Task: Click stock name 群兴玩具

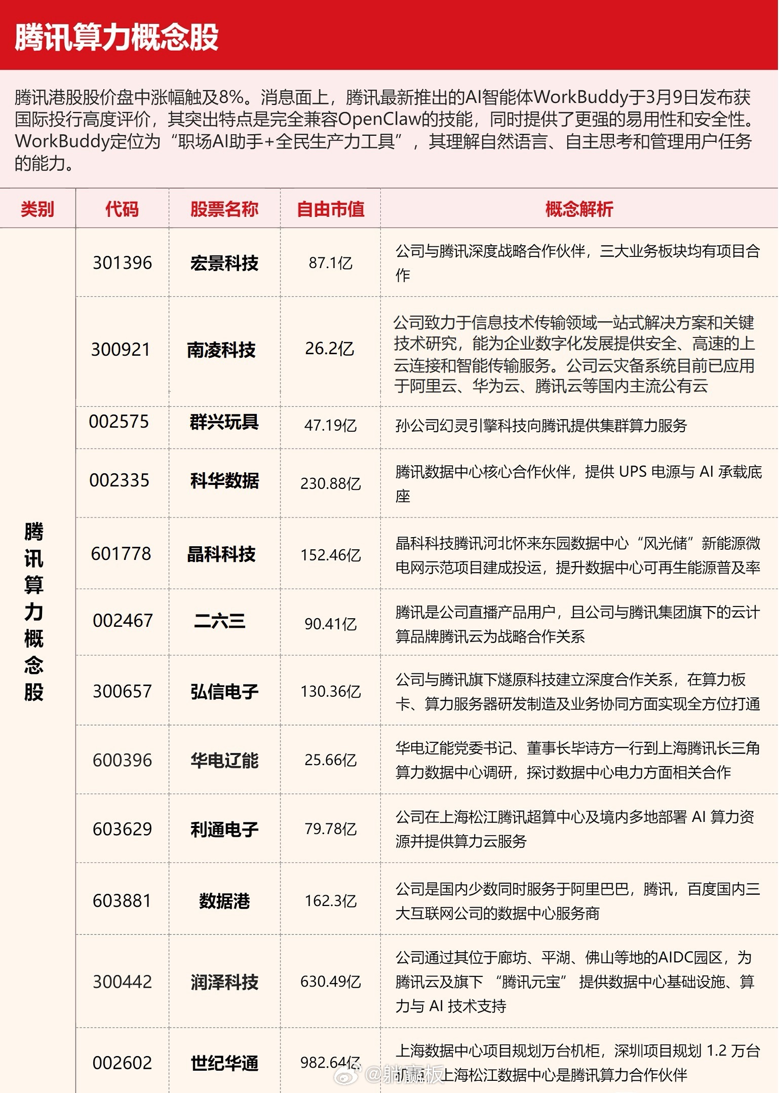Action: point(224,422)
